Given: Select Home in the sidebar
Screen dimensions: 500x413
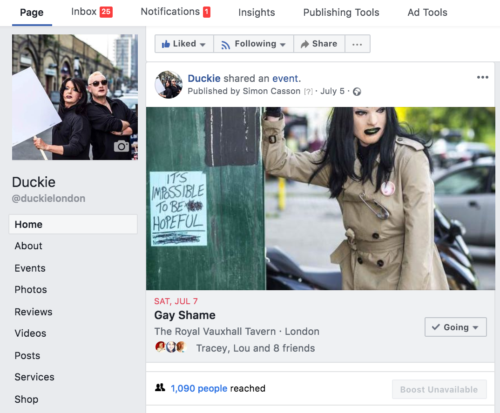Looking at the screenshot, I should 73,224.
